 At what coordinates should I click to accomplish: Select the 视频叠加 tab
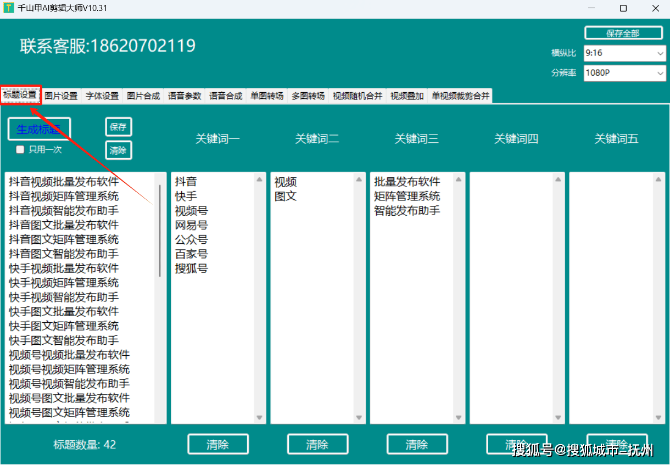[x=406, y=95]
